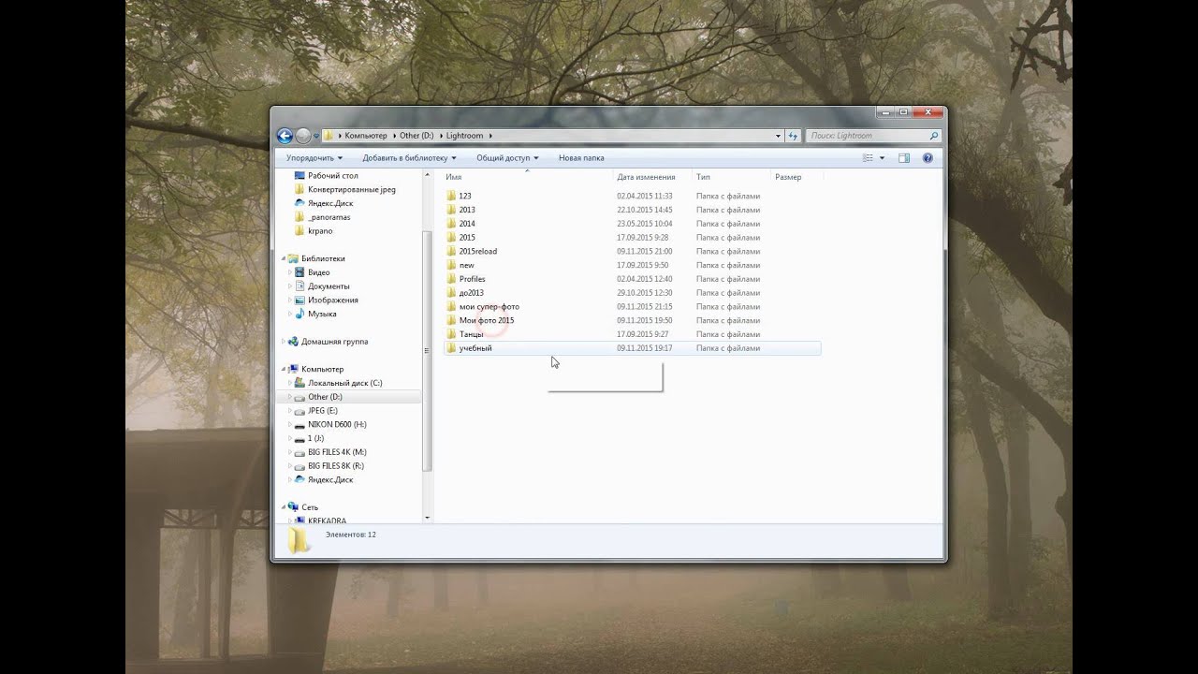Screen dimensions: 1198x674
Task: Refresh the Lightroom folder view
Action: click(x=793, y=136)
